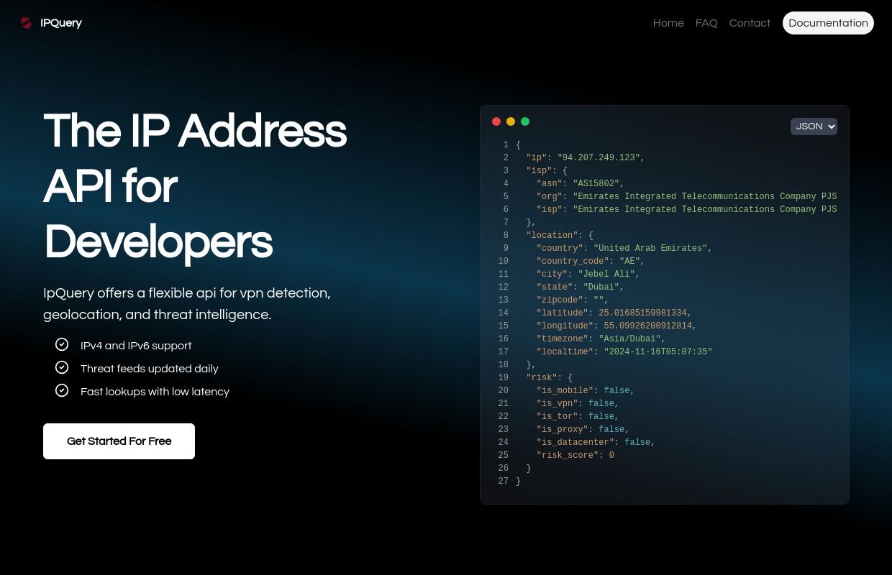
Task: Click the "is_tor" false line
Action: click(578, 417)
